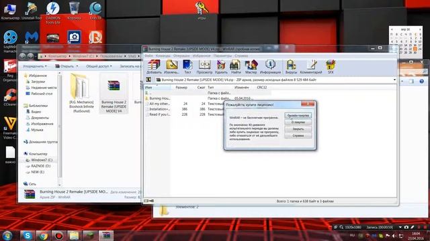
Task: Select Загрузки in Explorer sidebar
Action: click(38, 82)
